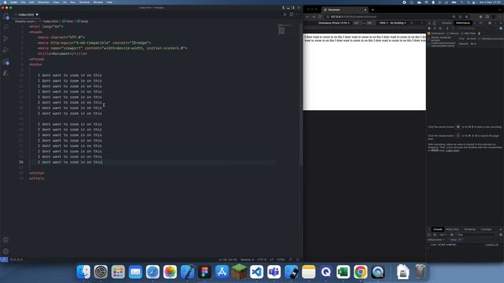Open the View menu in menu bar

pos(56,2)
